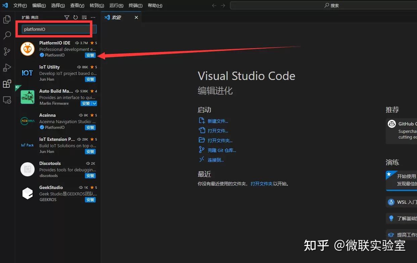Install the PlatformIO IDE extension

(x=90, y=55)
